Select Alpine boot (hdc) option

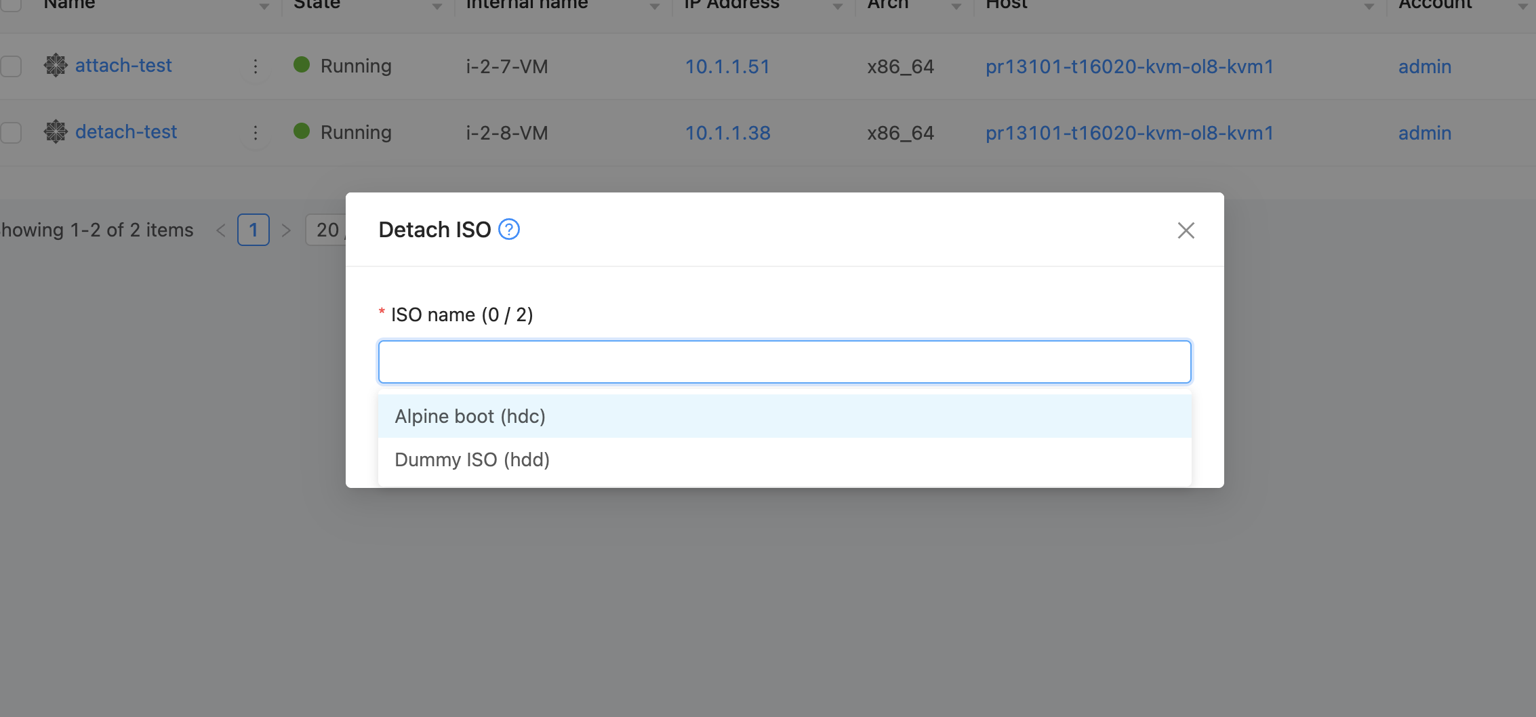click(x=784, y=416)
